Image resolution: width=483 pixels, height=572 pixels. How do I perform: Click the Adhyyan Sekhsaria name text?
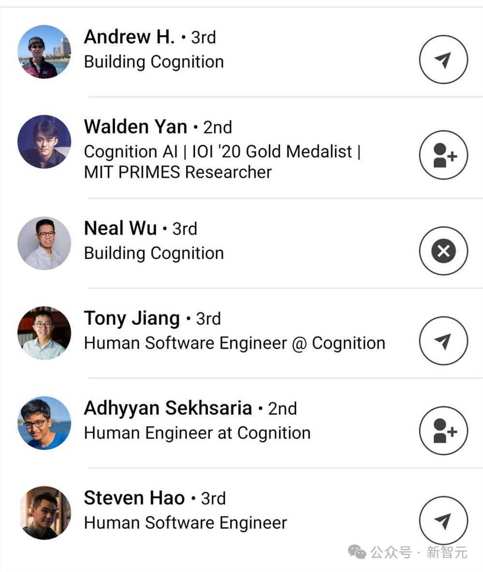(x=168, y=408)
